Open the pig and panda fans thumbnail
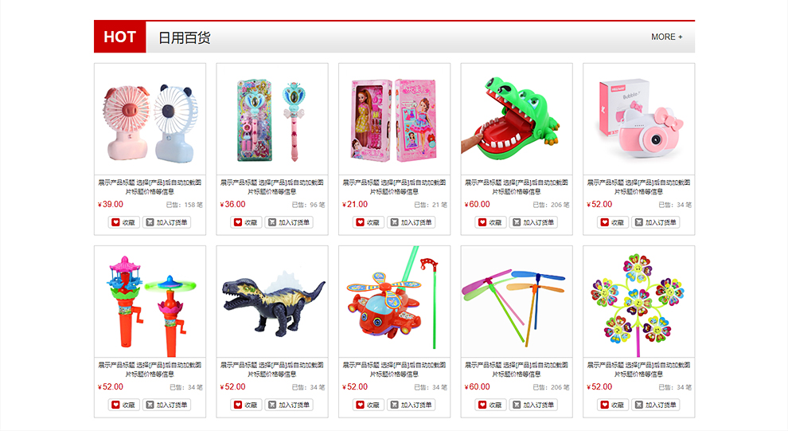The image size is (788, 431). tap(150, 120)
